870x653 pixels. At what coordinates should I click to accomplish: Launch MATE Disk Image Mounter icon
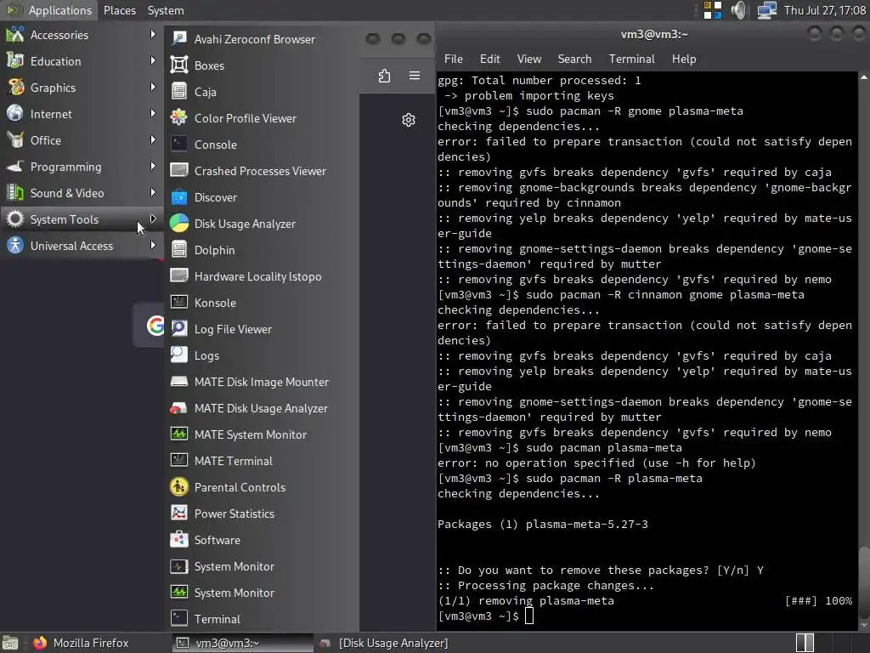(x=178, y=382)
